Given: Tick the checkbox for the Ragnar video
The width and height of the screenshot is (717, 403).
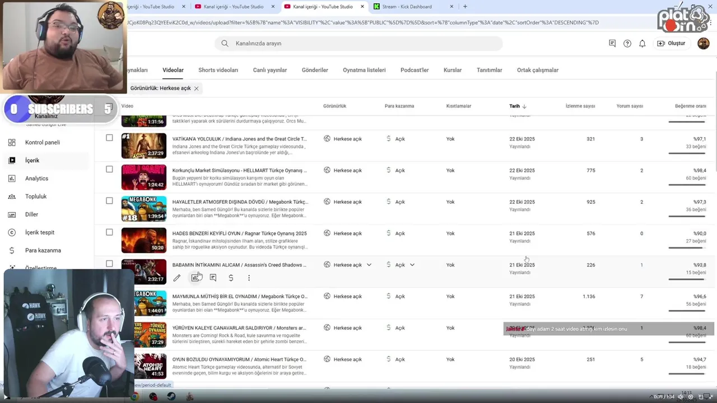Looking at the screenshot, I should 109,232.
